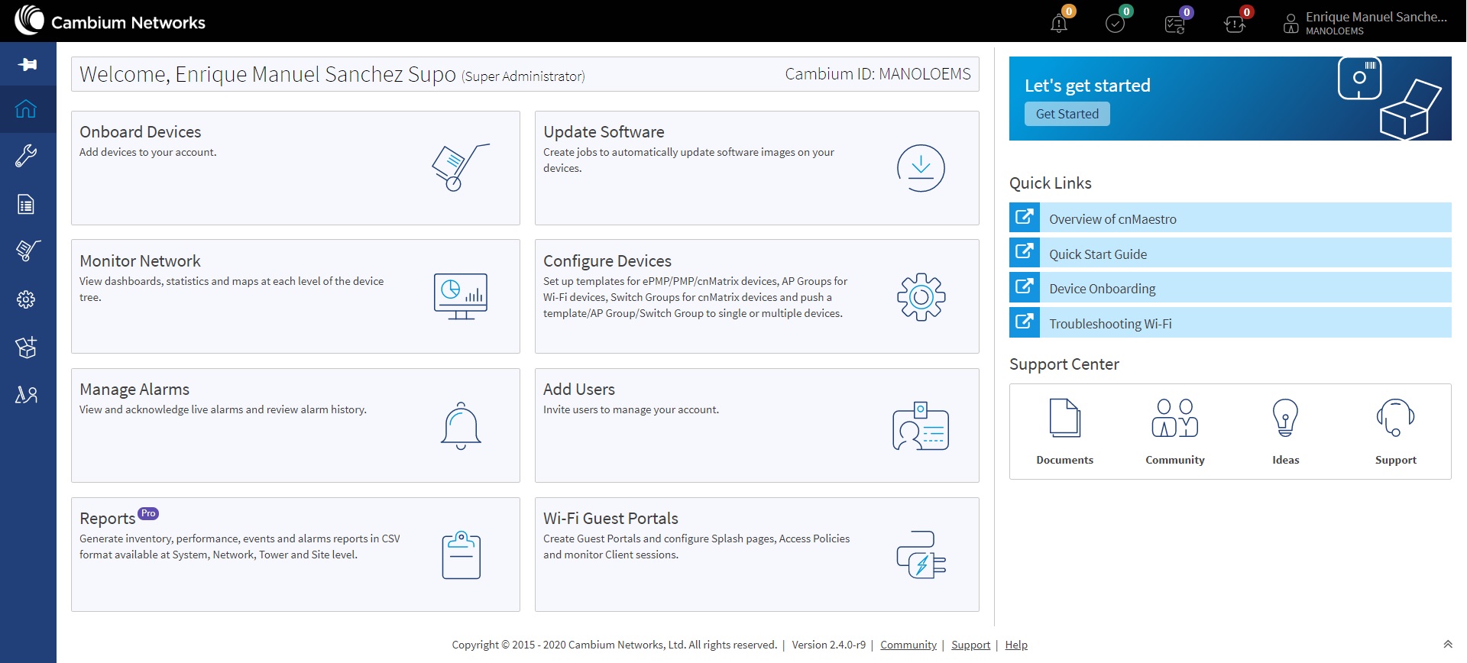Open the onboarding hand-truck icon in sidebar
Viewport: 1467px width, 663px height.
[x=28, y=251]
